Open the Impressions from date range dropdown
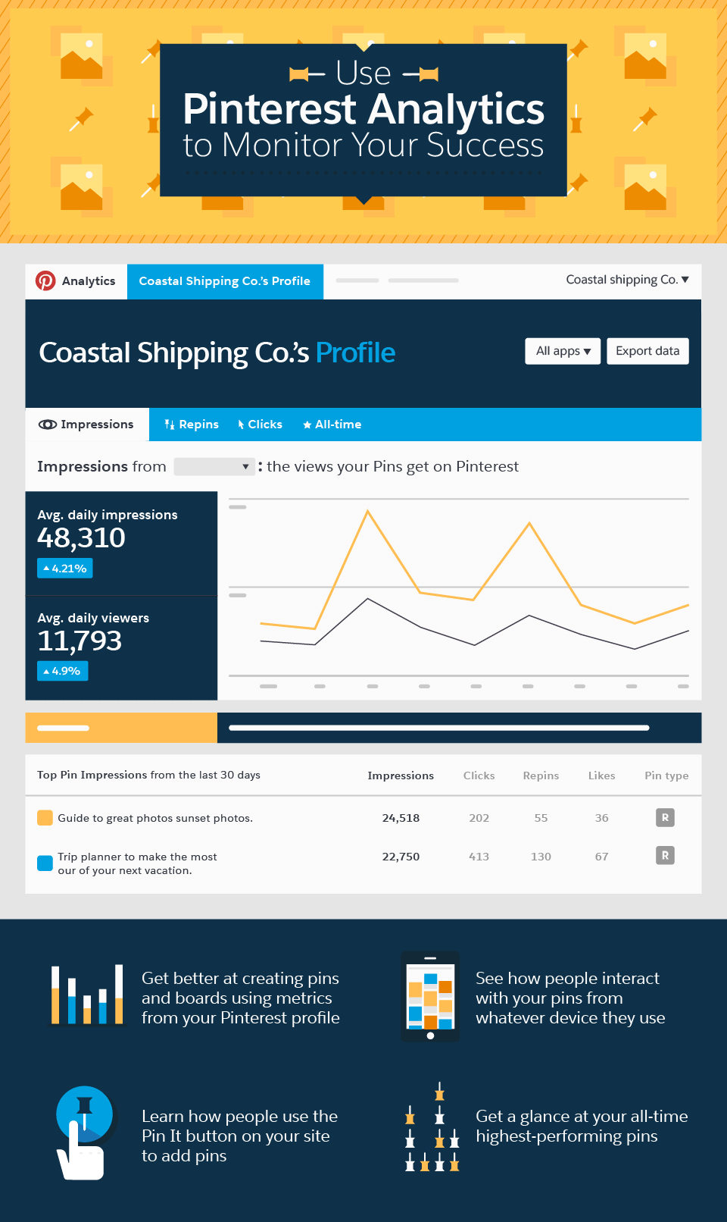Viewport: 727px width, 1222px height. click(214, 467)
